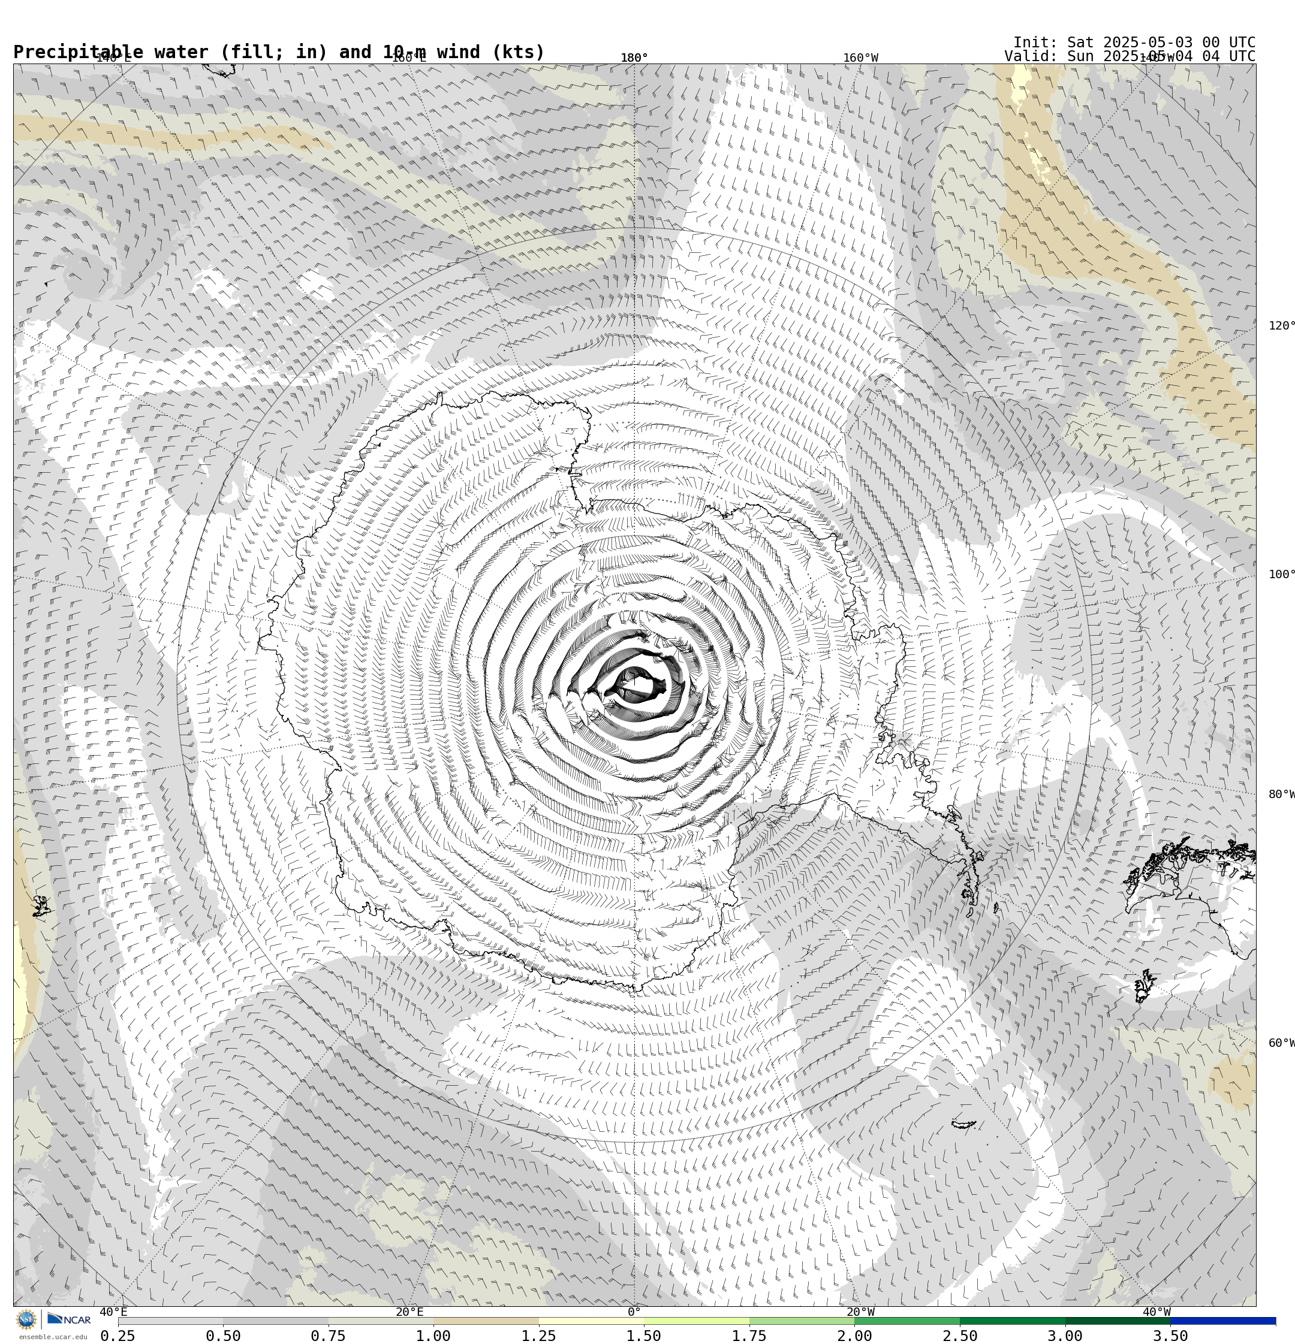Viewport: 1295px width, 1344px height.
Task: Click the 0° longitude label at bottom
Action: 634,1312
